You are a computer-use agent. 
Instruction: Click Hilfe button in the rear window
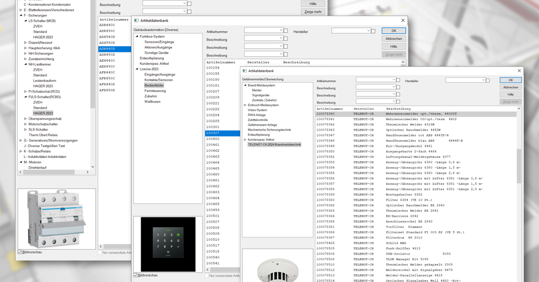[x=313, y=3]
